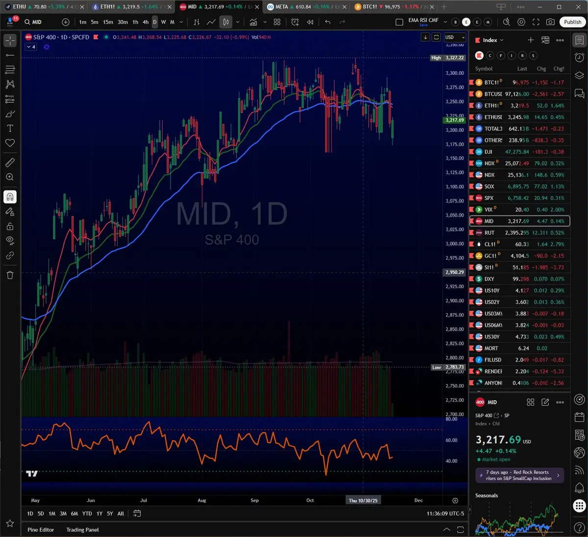Image resolution: width=588 pixels, height=537 pixels.
Task: Expand the chart style dropdown arrow
Action: [238, 22]
